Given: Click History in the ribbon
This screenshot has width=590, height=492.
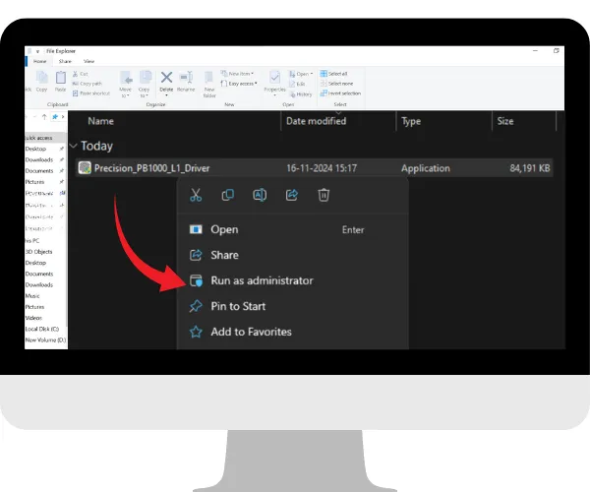Looking at the screenshot, I should (301, 94).
